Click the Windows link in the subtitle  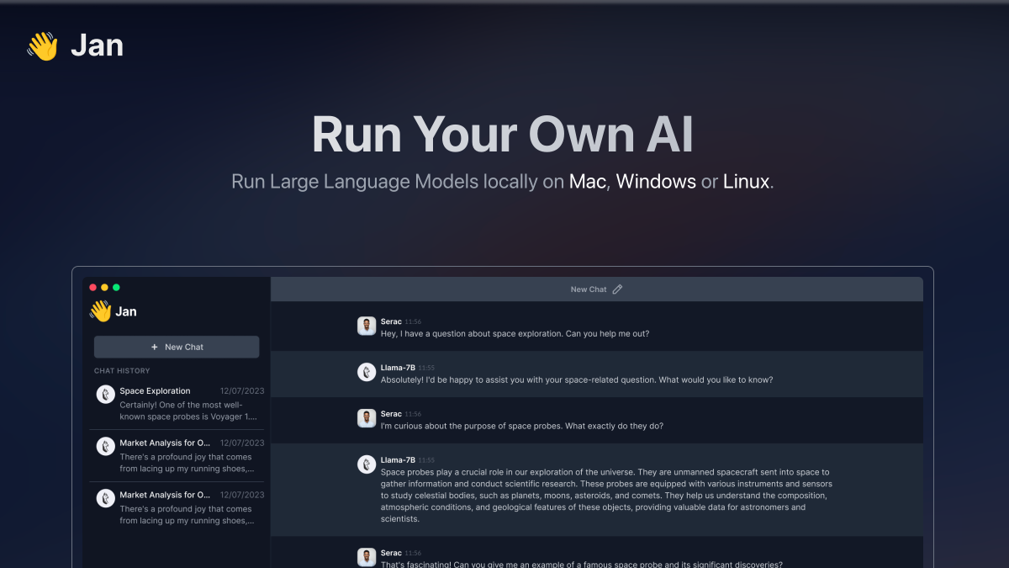pyautogui.click(x=656, y=181)
